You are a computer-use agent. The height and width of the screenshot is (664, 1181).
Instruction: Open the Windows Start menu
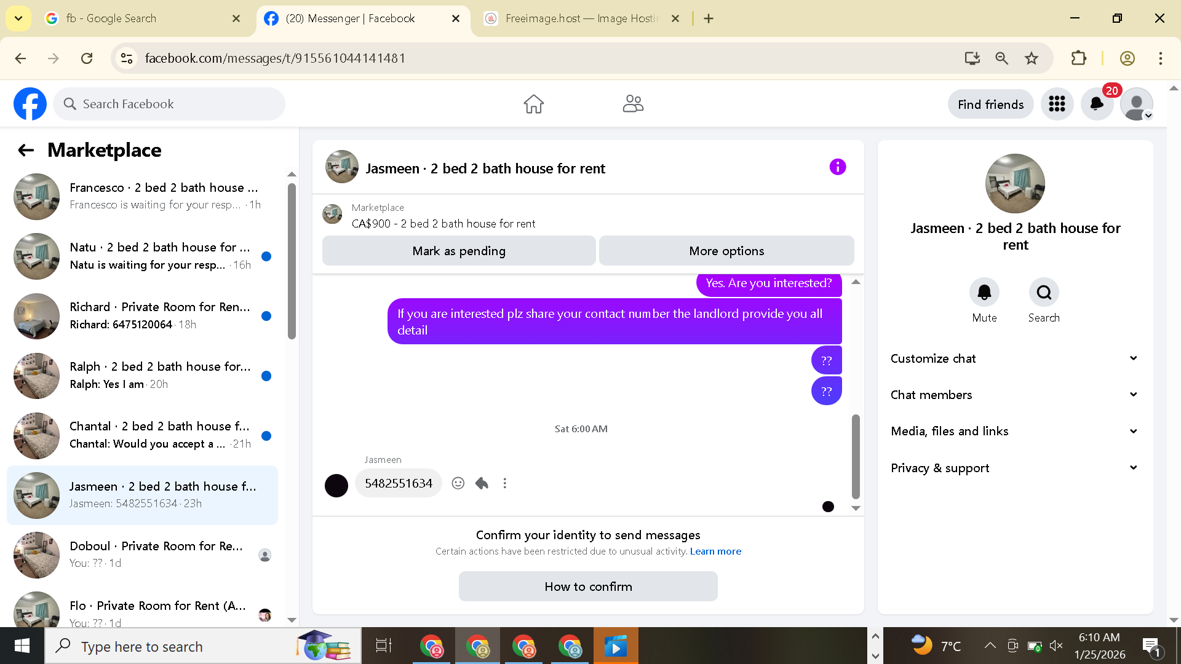pos(22,646)
